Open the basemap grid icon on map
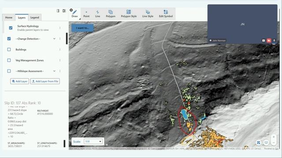The height and width of the screenshot is (158, 282). click(x=259, y=143)
